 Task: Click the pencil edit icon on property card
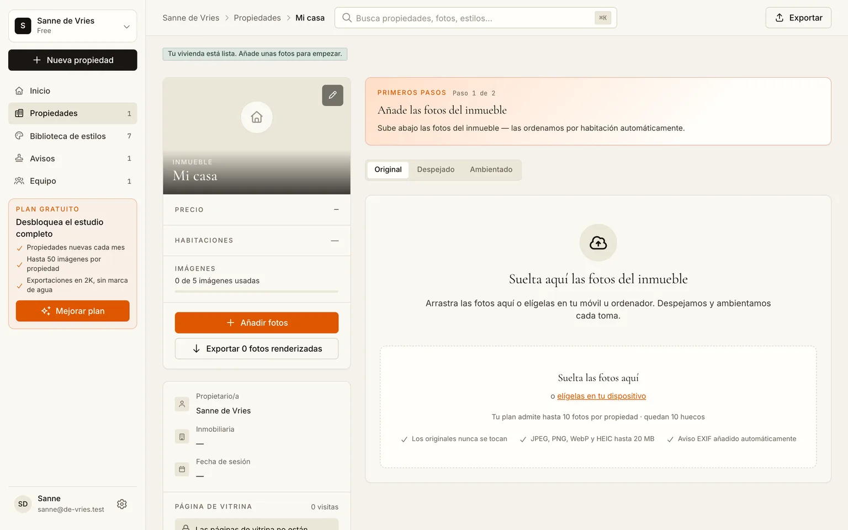coord(332,95)
